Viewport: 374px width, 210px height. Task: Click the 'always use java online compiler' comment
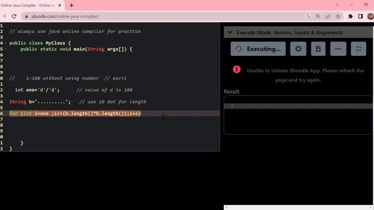(75, 32)
